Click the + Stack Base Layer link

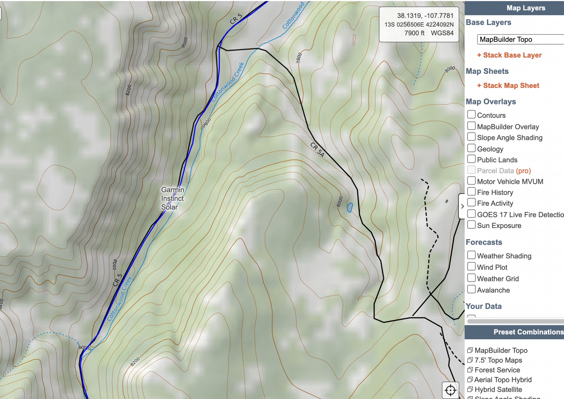click(509, 55)
